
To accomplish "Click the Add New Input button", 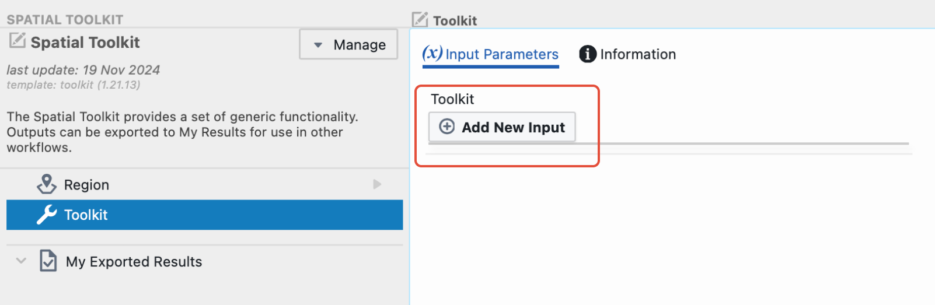I will 502,127.
